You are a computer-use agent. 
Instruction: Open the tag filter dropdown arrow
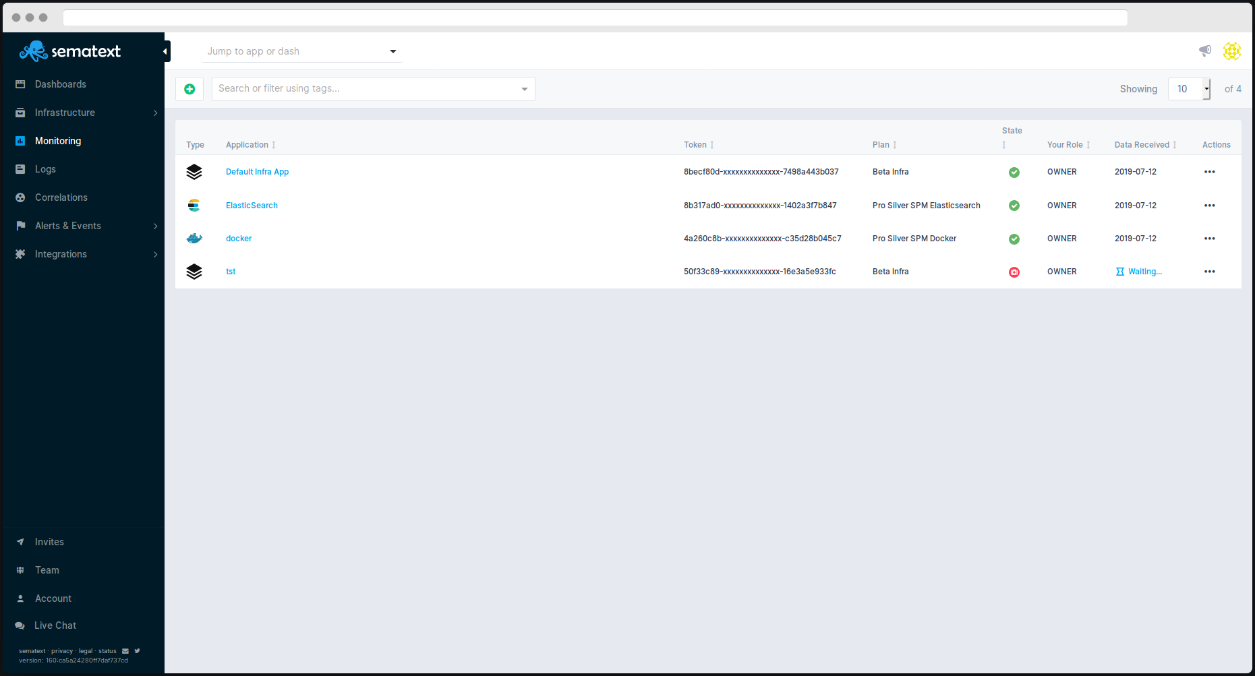(524, 89)
